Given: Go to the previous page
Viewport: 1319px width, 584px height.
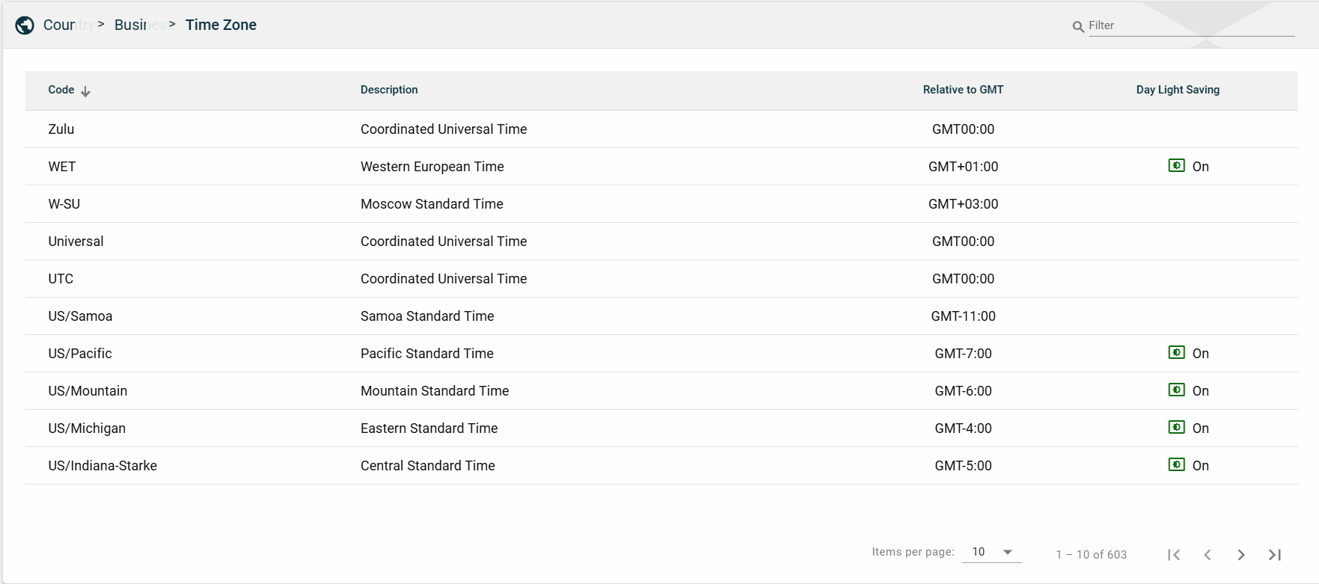Looking at the screenshot, I should pos(1208,555).
